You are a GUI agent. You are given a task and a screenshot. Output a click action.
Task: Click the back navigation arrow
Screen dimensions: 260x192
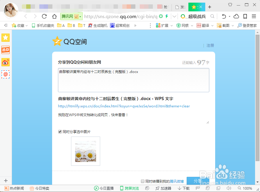point(26,16)
